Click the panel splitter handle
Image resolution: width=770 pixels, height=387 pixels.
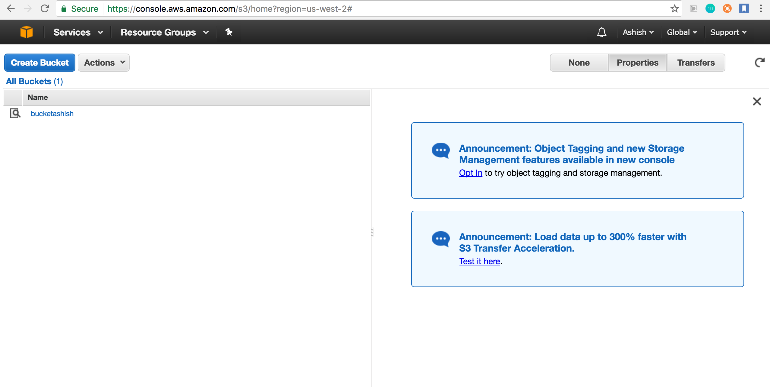(372, 232)
